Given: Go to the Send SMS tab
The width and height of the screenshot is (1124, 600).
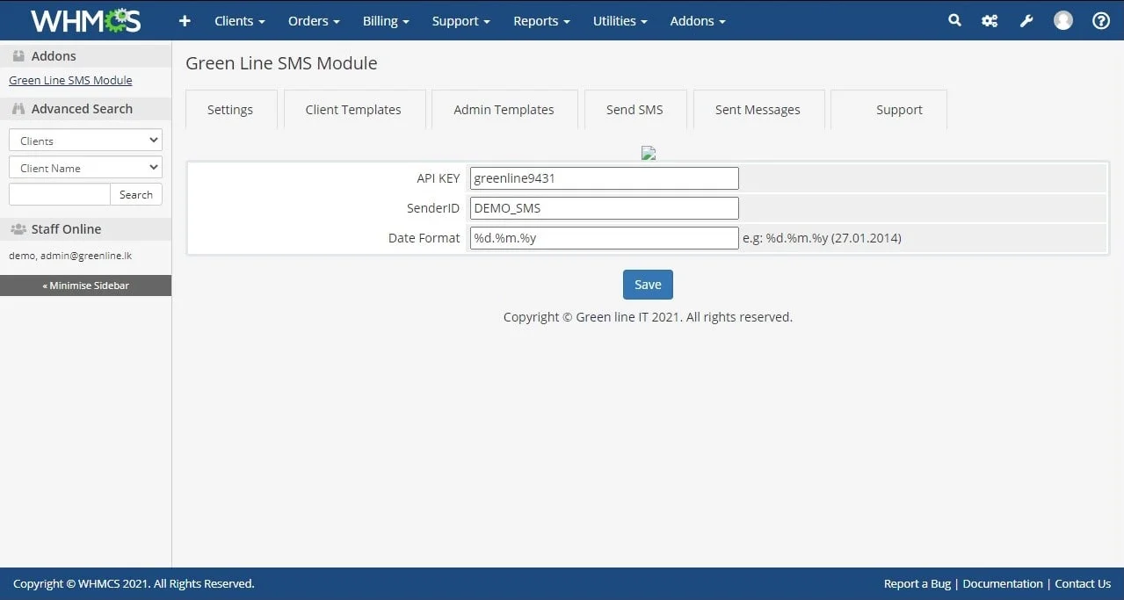Looking at the screenshot, I should pos(635,110).
